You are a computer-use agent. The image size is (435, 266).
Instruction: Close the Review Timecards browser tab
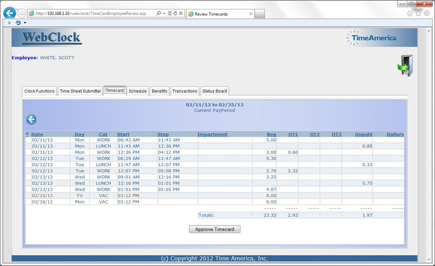pyautogui.click(x=251, y=14)
